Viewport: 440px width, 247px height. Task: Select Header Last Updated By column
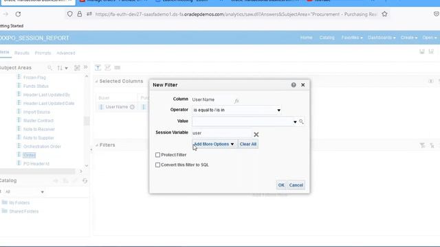coord(47,95)
